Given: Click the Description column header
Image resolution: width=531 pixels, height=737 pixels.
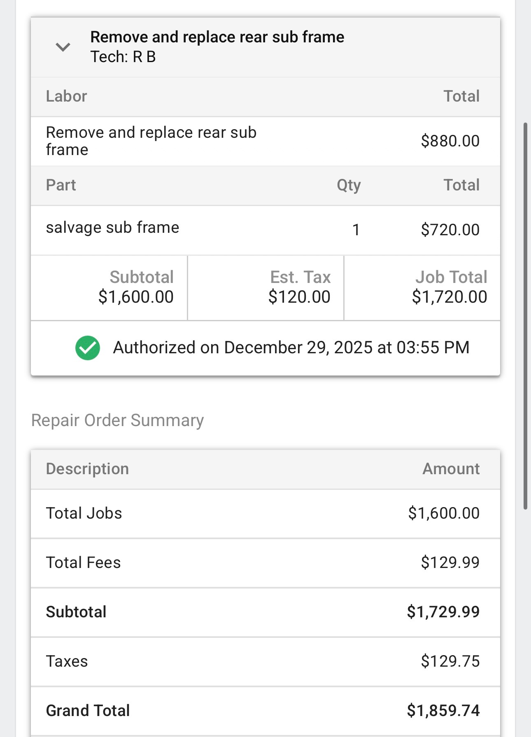Looking at the screenshot, I should point(87,469).
